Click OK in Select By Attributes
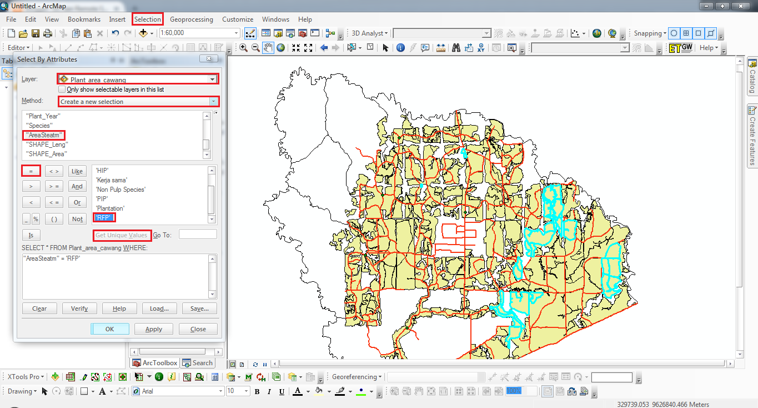The height and width of the screenshot is (408, 758). [x=110, y=329]
